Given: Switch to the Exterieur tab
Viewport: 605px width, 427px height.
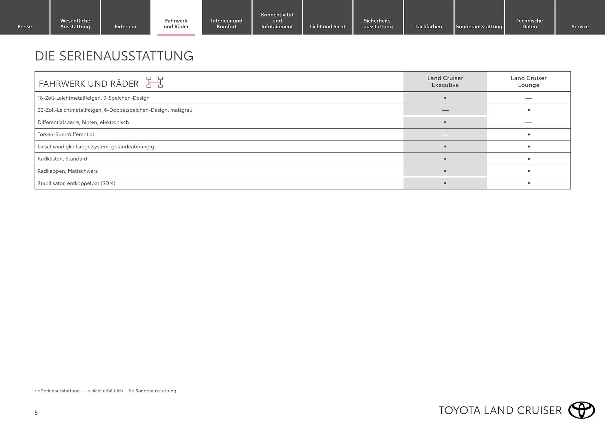Looking at the screenshot, I should (x=125, y=26).
